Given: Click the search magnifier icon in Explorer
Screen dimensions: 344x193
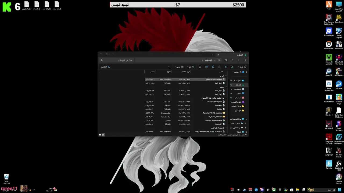Looking at the screenshot, I should point(102,60).
